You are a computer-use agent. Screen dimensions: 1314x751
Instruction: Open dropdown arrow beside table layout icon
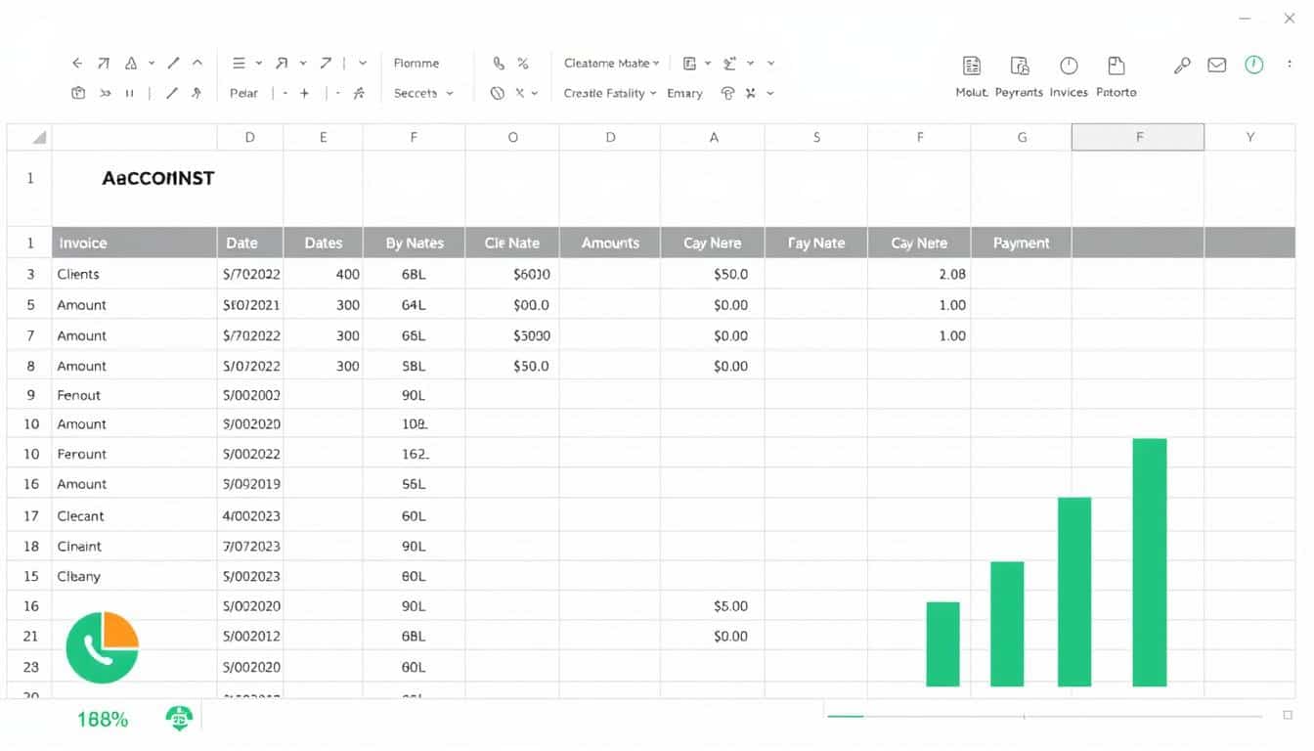pyautogui.click(x=707, y=63)
